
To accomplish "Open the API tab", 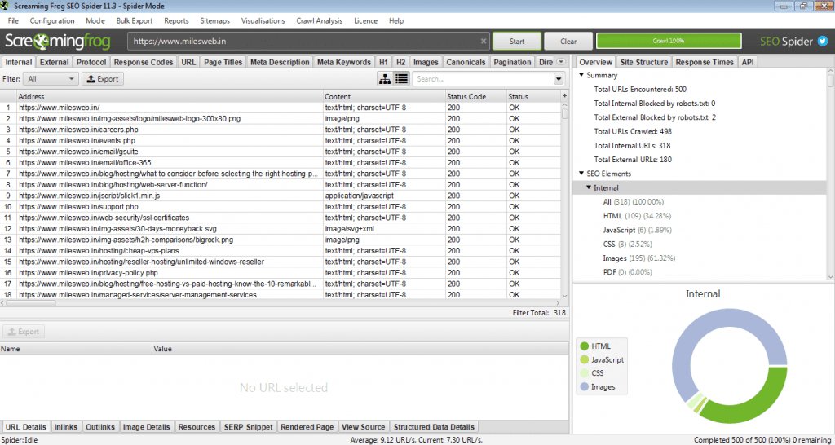I will 748,62.
